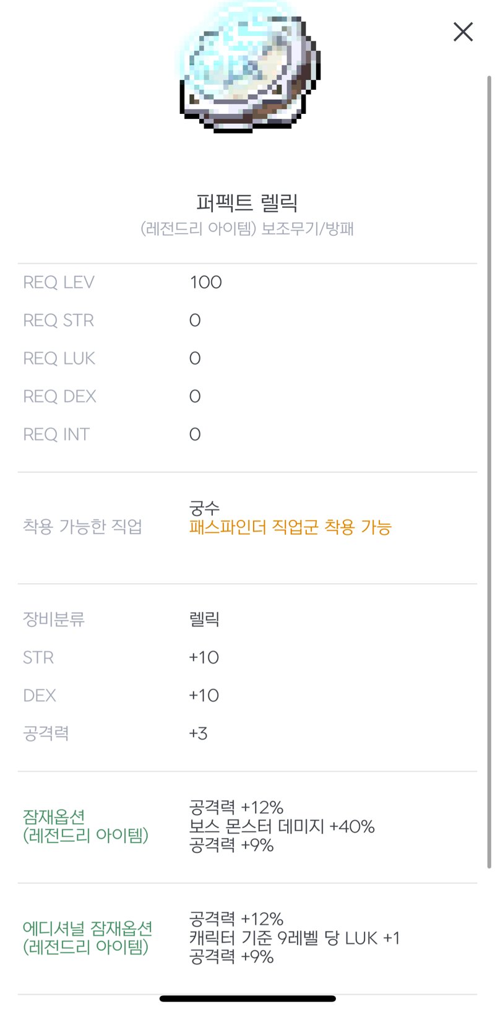Click the orange 패스파인더 직업군 착용 가능 text
The width and height of the screenshot is (495, 1012).
click(290, 527)
